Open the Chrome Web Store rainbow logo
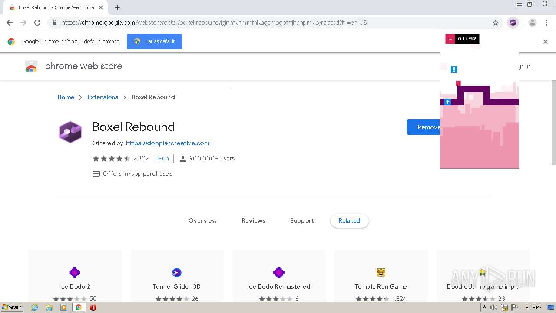Viewport: 556px width, 313px height. pos(31,67)
